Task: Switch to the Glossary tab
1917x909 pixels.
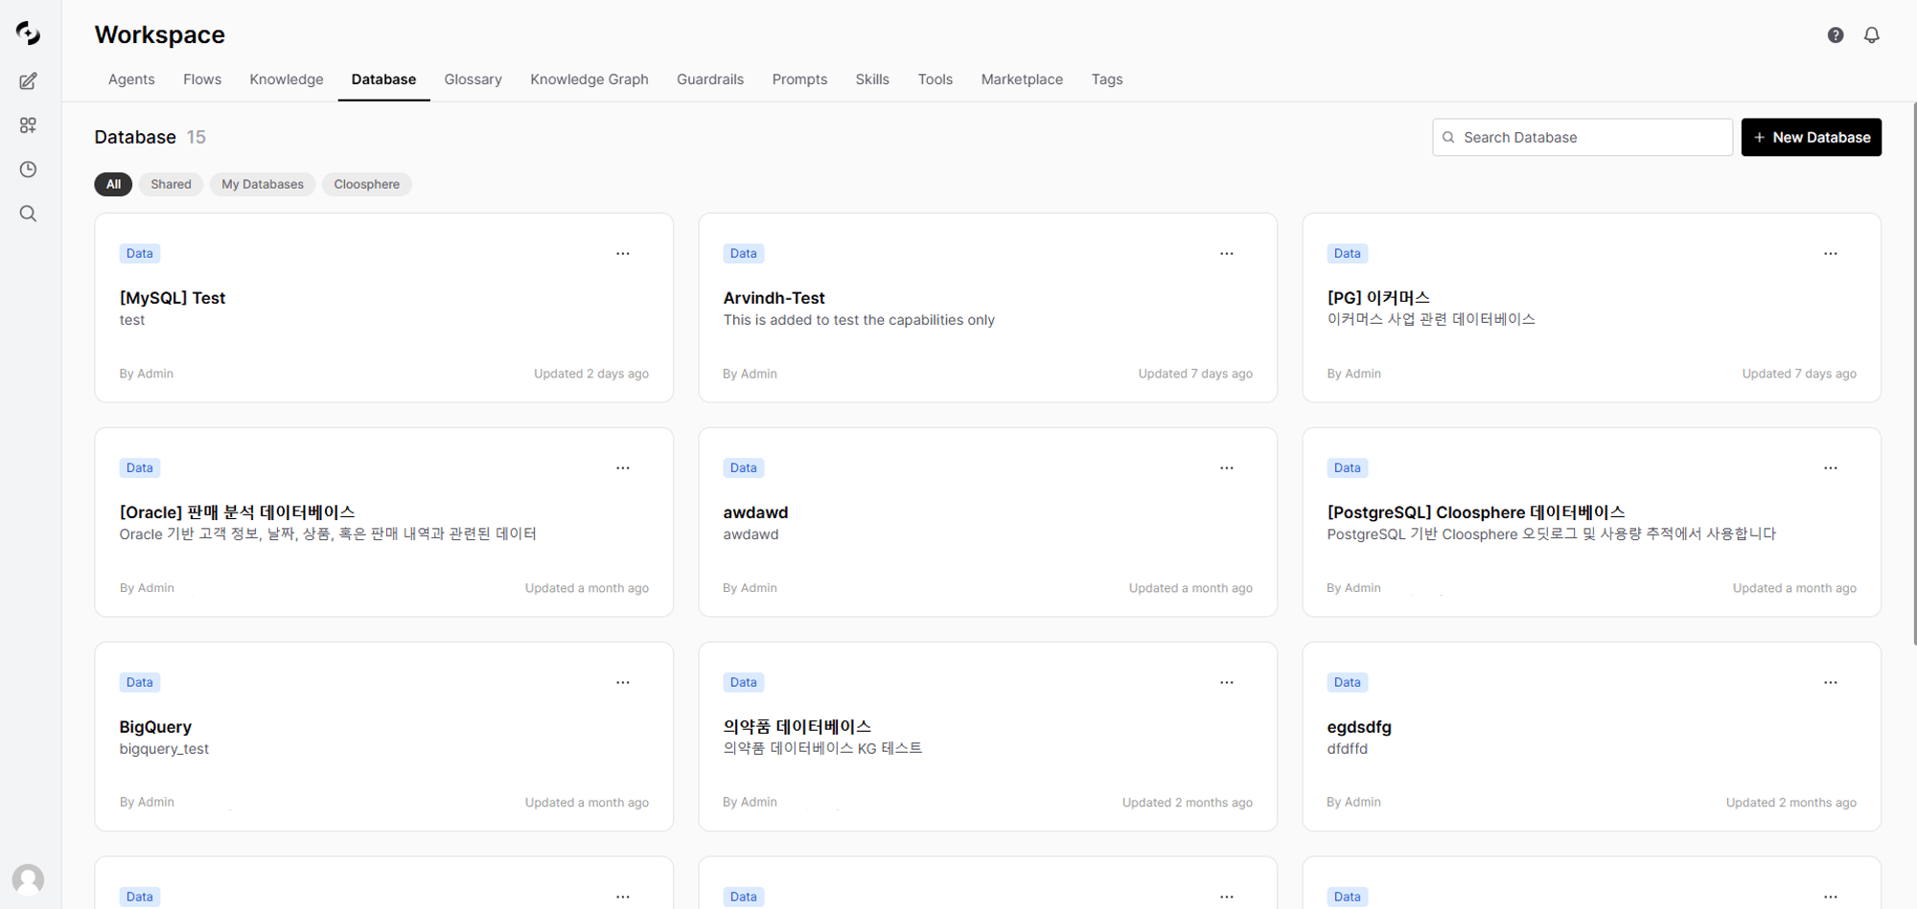Action: click(473, 80)
